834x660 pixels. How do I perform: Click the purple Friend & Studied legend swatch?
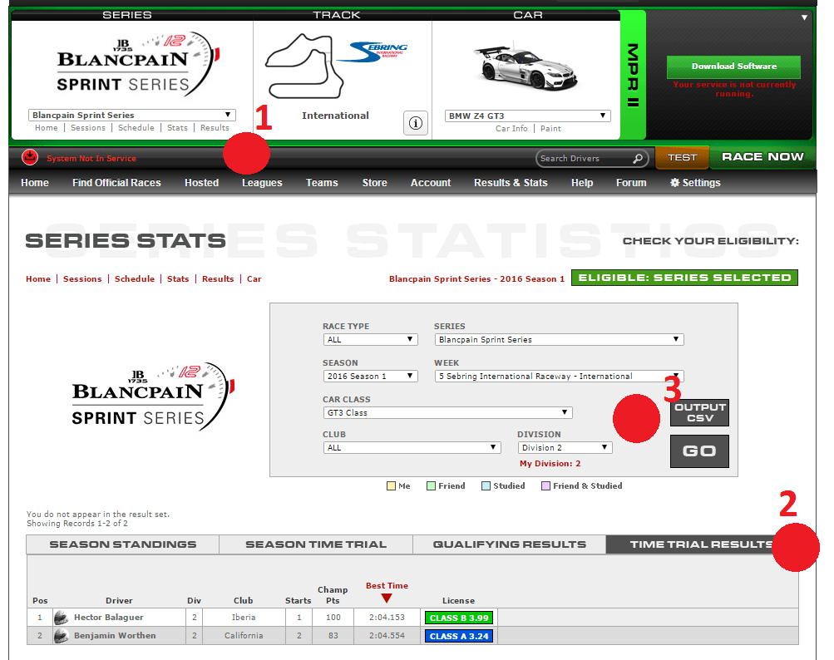tap(545, 485)
